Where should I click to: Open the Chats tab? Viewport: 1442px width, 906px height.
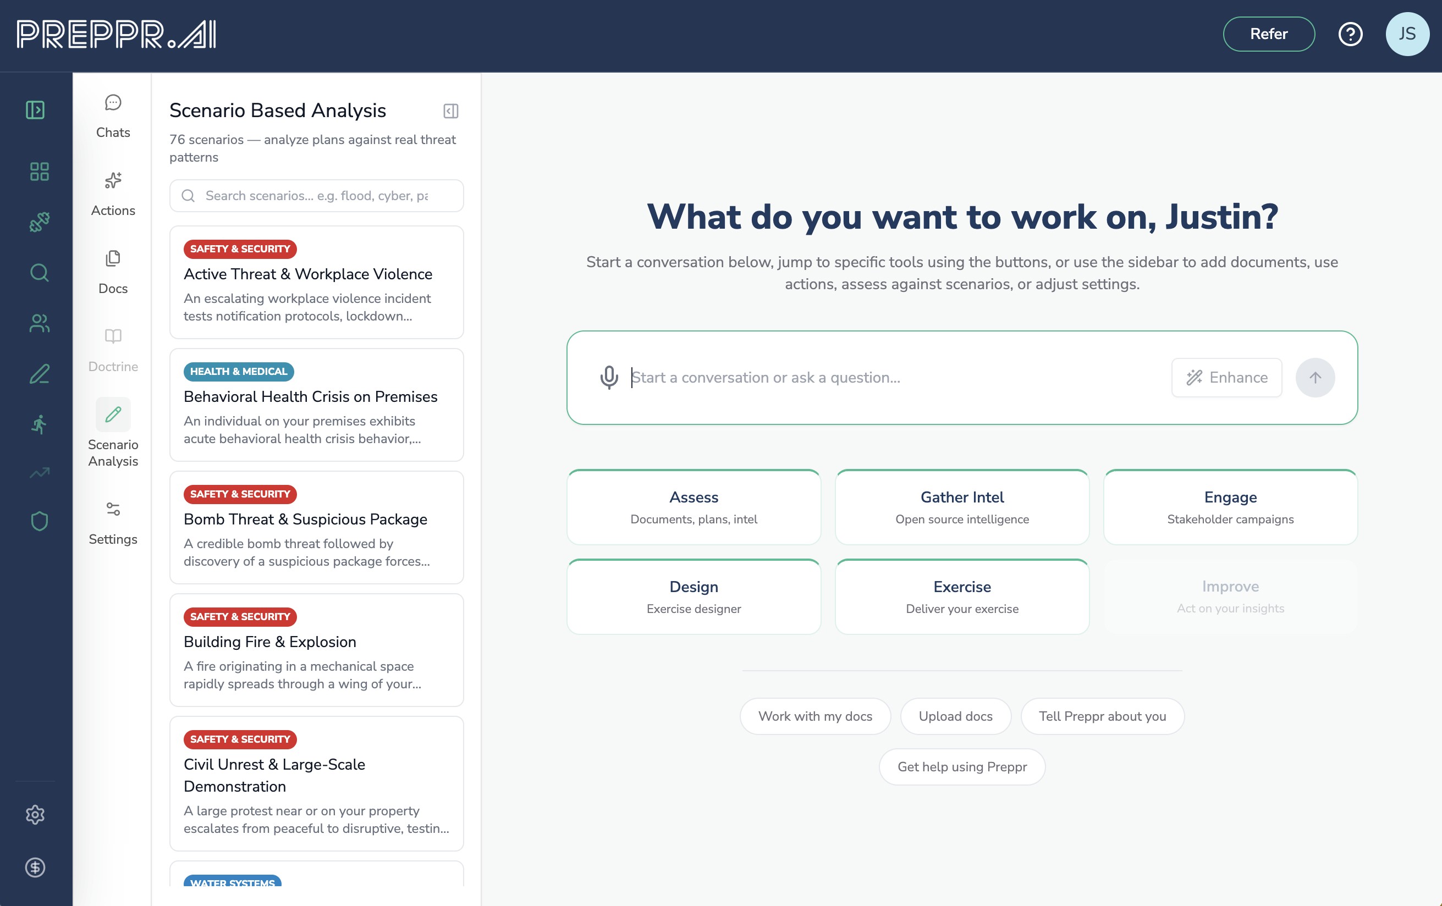pyautogui.click(x=113, y=116)
